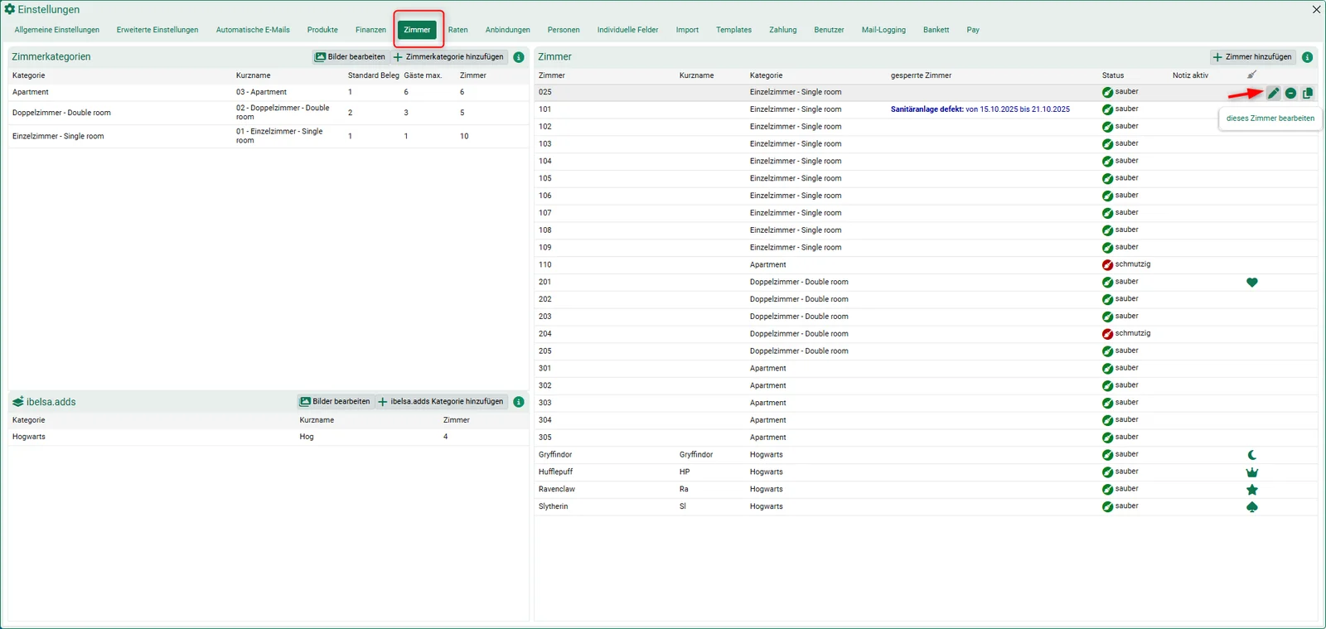
Task: Click the copy icon for room 025
Action: 1308,93
